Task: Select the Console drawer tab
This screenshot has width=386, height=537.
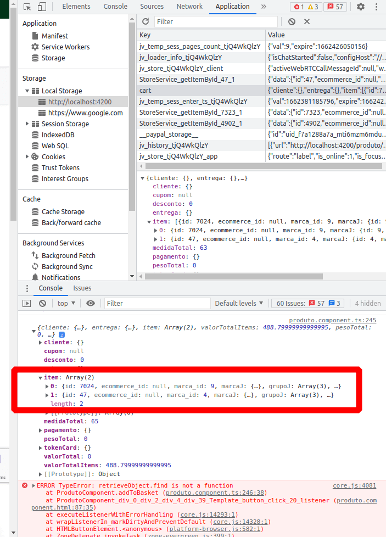Action: [x=51, y=288]
